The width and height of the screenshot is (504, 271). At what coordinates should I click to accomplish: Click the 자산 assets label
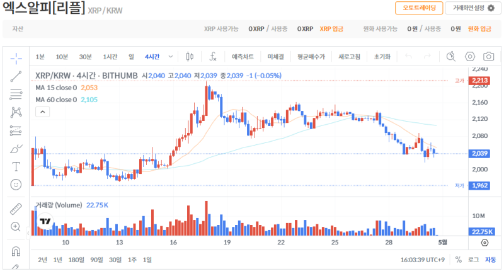(x=18, y=29)
